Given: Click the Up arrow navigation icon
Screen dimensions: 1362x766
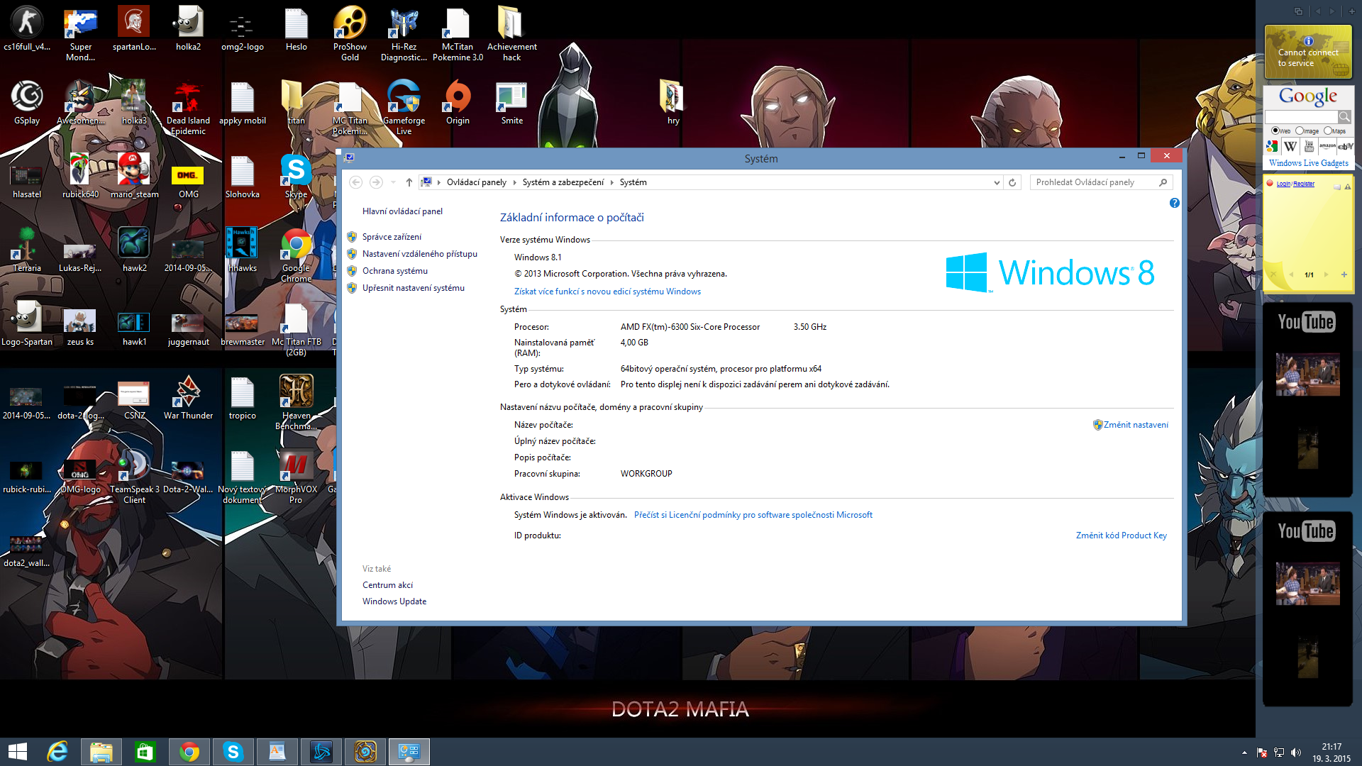Looking at the screenshot, I should pyautogui.click(x=409, y=182).
